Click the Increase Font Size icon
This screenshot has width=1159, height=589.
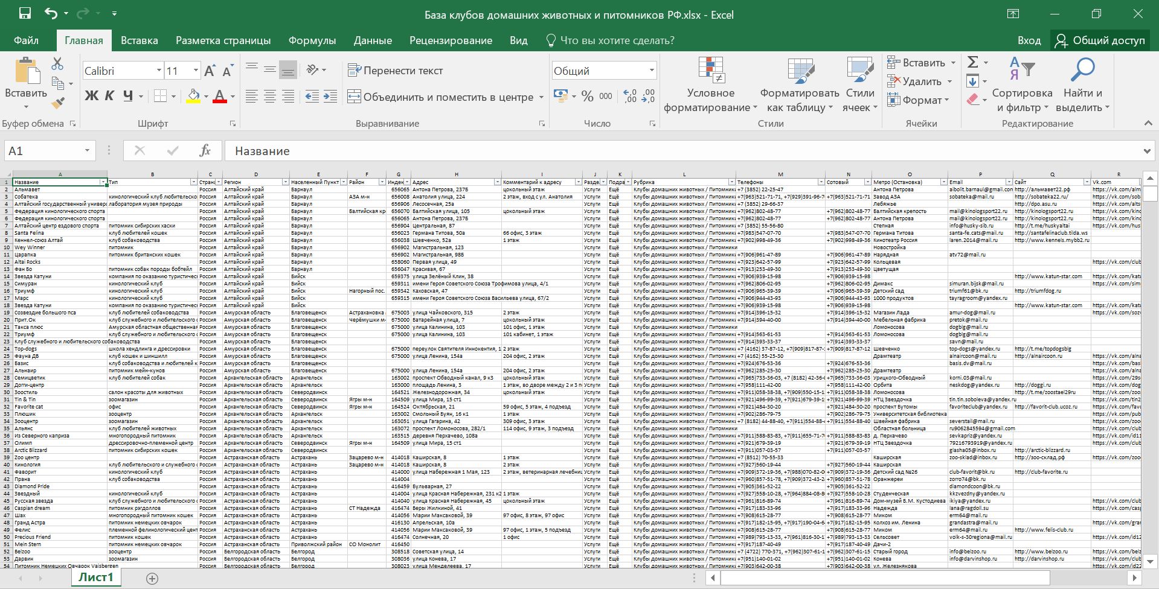[210, 71]
